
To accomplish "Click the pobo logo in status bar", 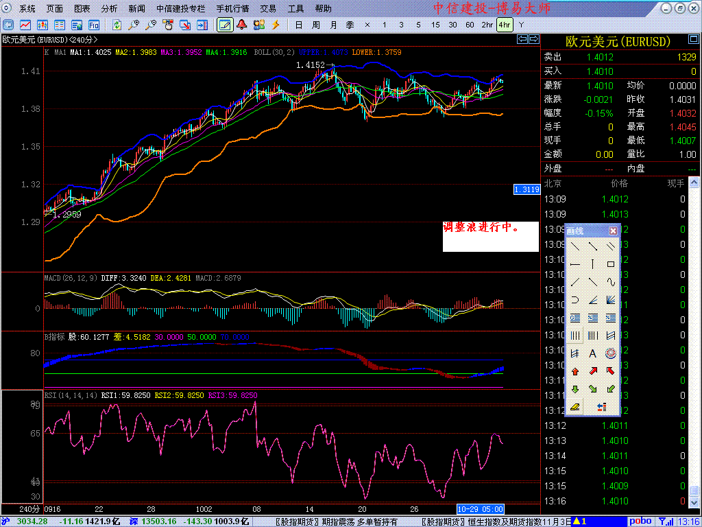I will 641,521.
